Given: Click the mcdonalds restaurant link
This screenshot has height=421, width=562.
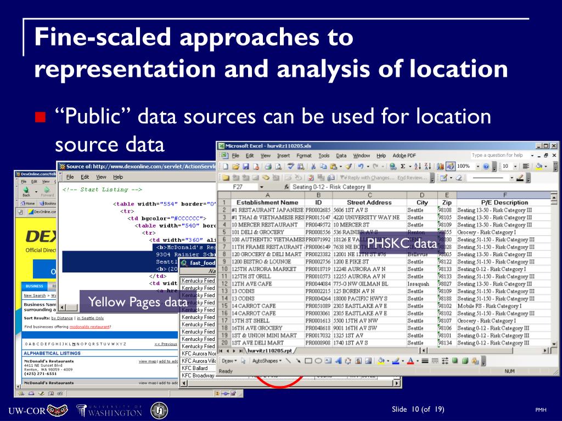Looking at the screenshot, I should pos(89,327).
